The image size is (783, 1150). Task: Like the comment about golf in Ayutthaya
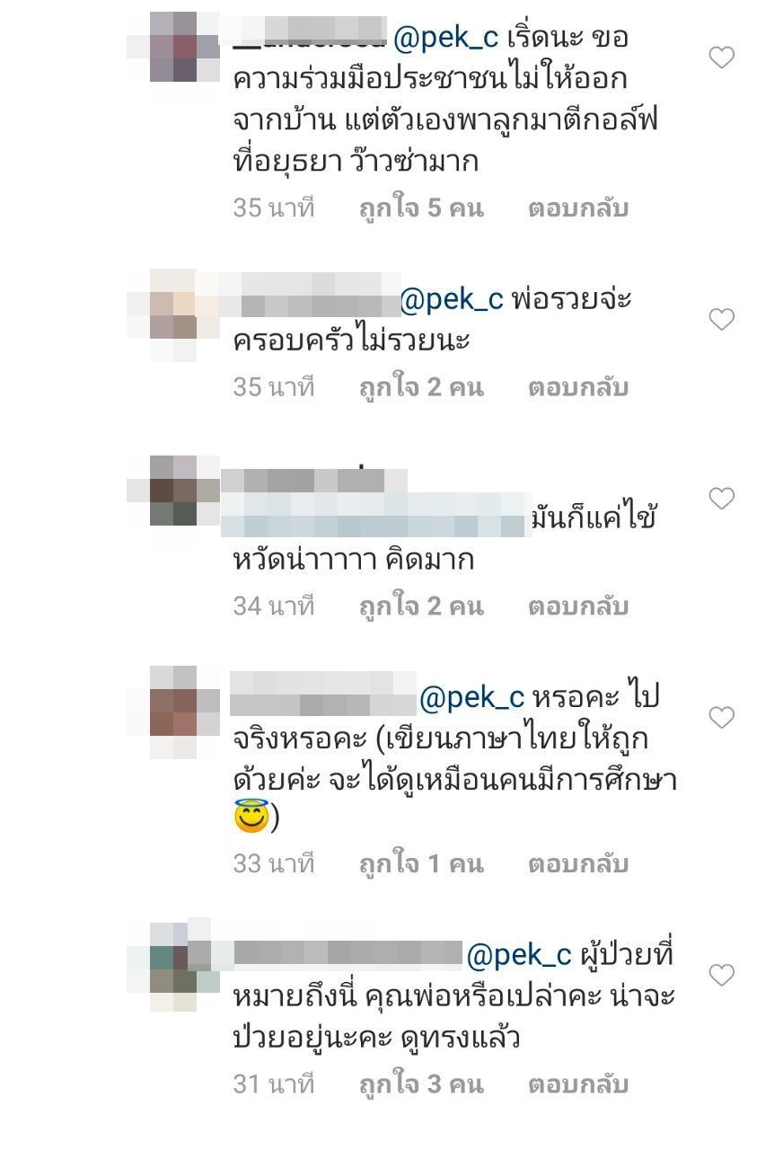722,57
